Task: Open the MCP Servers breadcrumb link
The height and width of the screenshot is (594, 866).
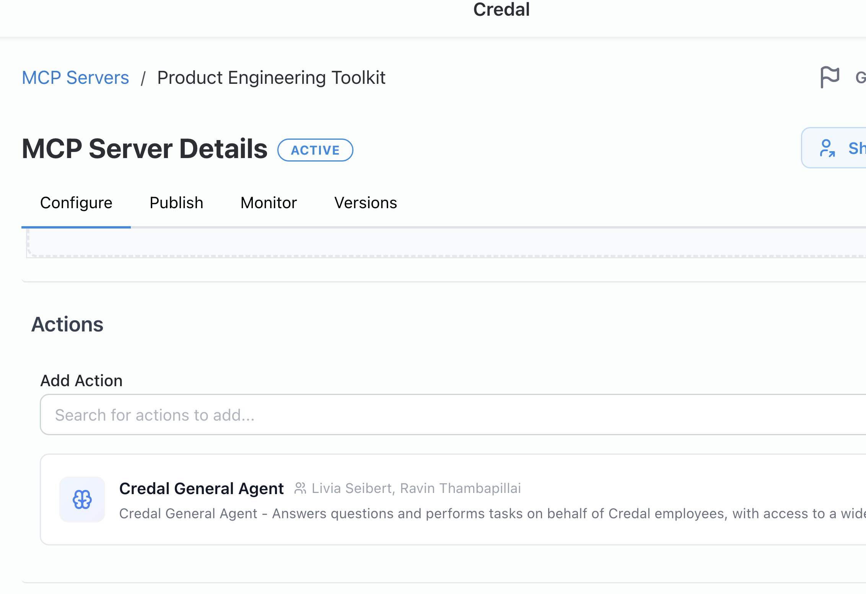Action: click(75, 77)
